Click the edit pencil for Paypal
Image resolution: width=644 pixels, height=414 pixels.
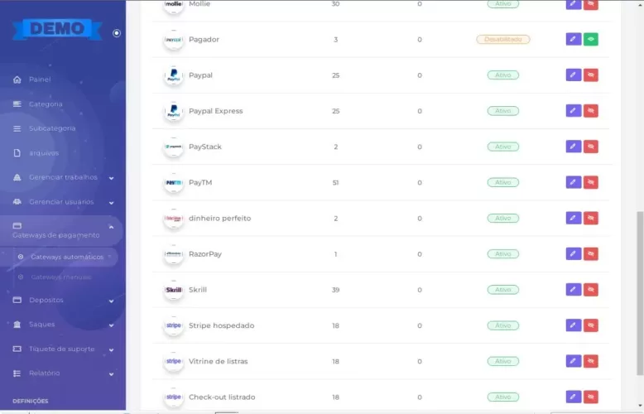[574, 75]
